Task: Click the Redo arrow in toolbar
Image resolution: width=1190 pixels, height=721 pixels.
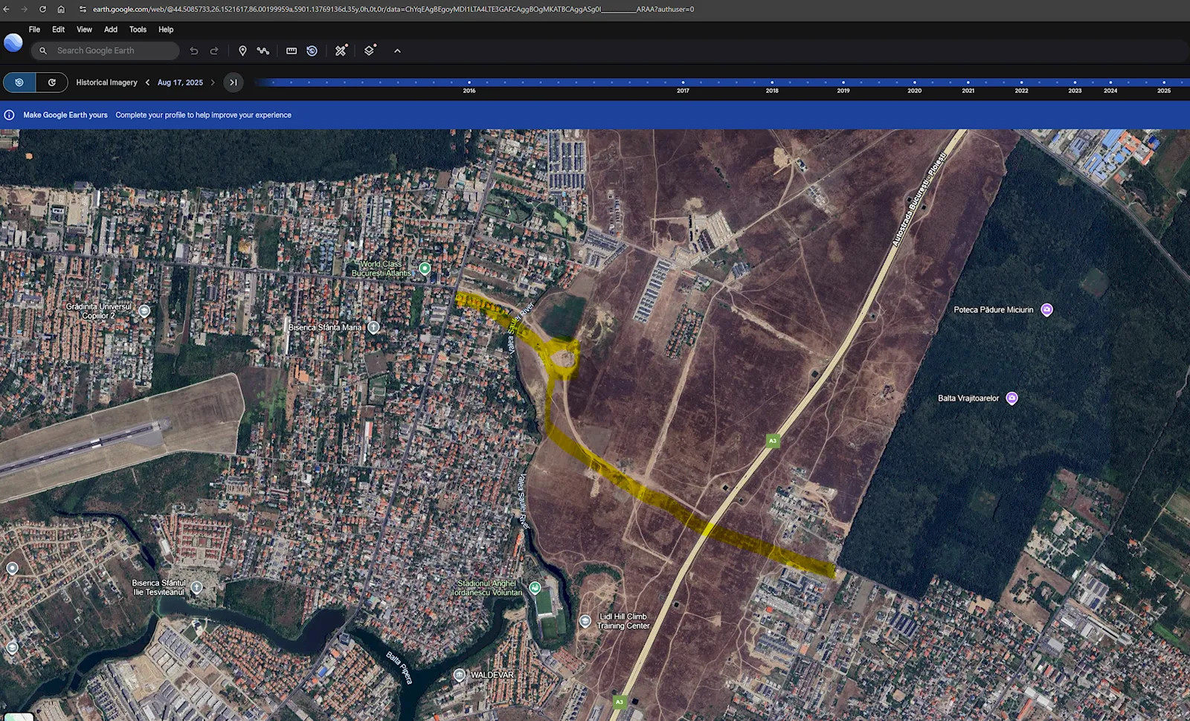Action: point(214,51)
